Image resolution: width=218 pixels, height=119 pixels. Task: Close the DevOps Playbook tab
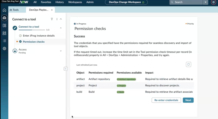click(x=52, y=10)
